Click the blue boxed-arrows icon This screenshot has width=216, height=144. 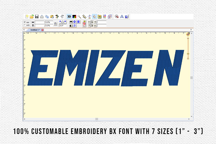pos(78,22)
